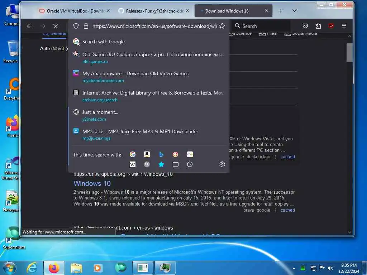Search this time with gray magnifier engine
This screenshot has width=367, height=275.
147,164
